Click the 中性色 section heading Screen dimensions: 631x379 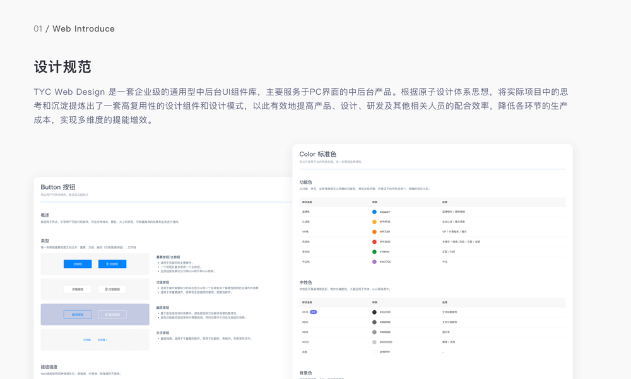click(305, 282)
